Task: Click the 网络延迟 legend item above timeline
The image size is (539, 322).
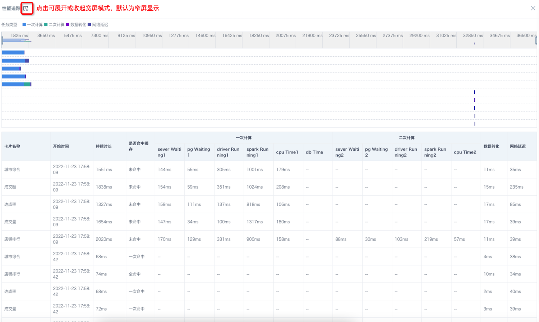Action: coord(98,25)
